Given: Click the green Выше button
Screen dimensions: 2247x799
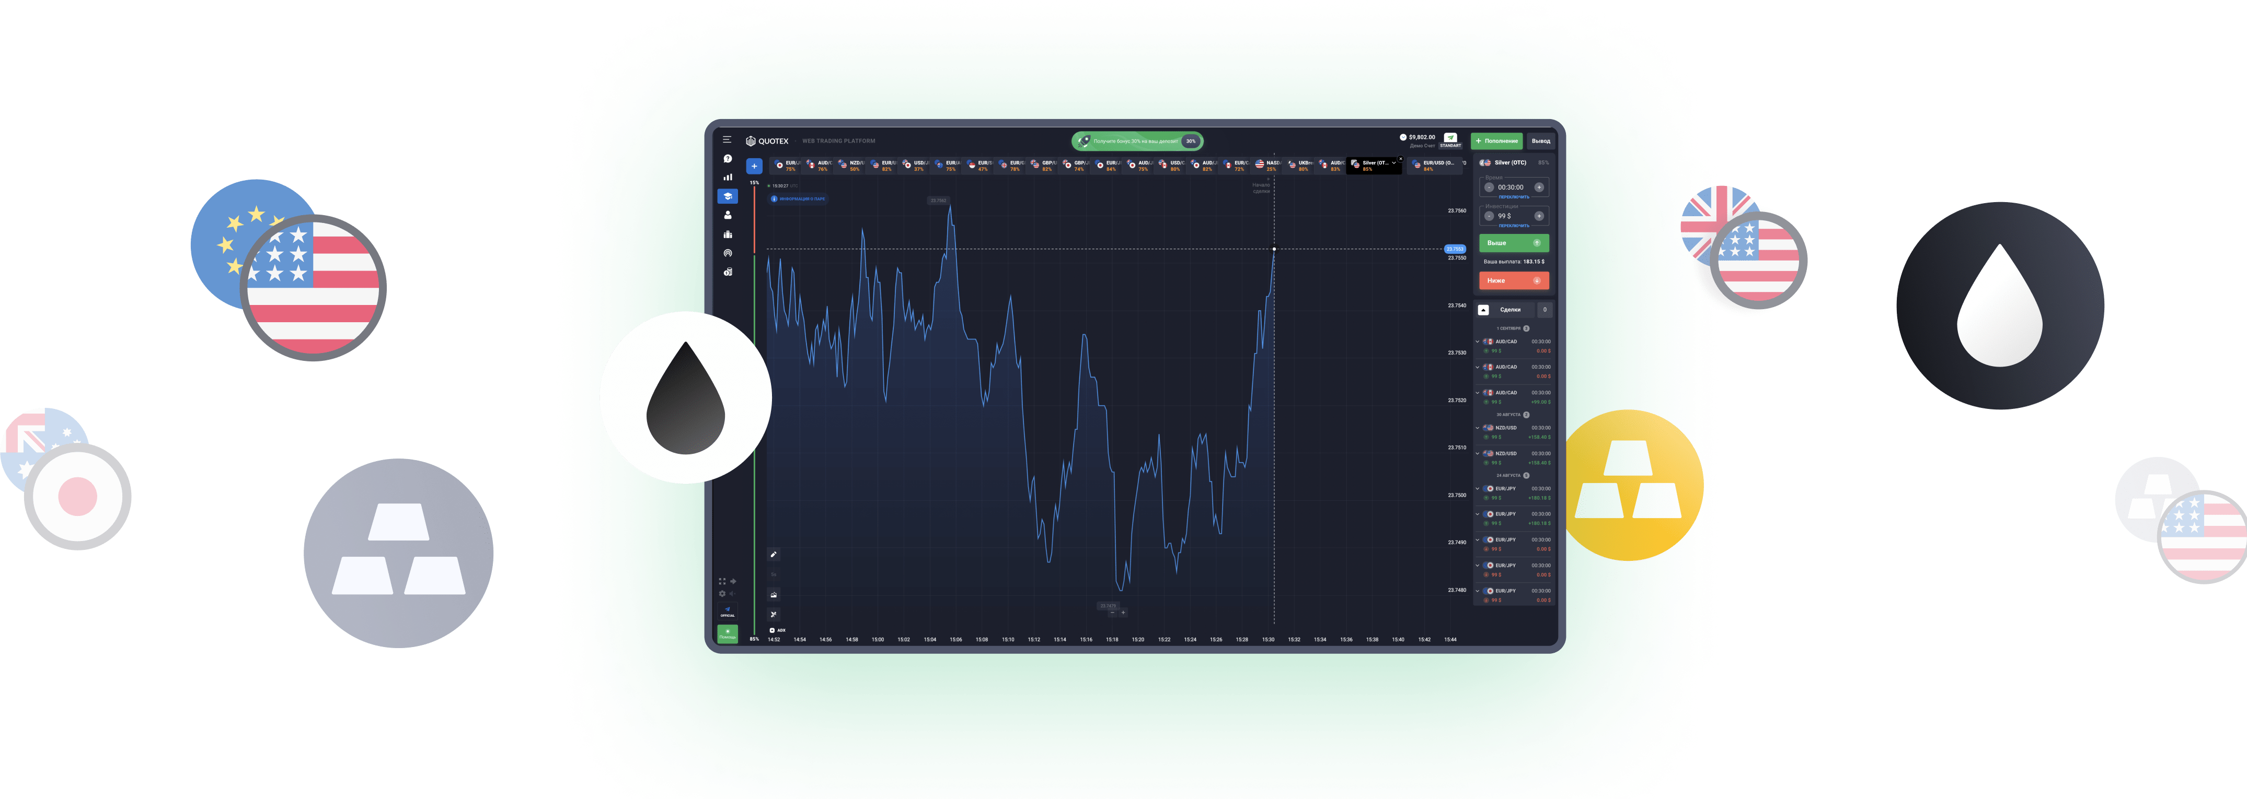Looking at the screenshot, I should 1514,243.
